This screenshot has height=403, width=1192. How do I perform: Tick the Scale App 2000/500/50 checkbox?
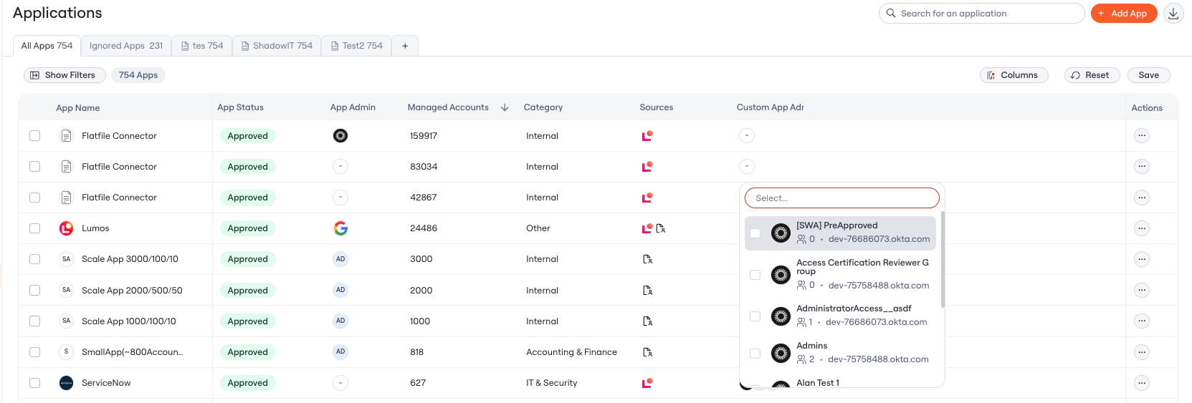(34, 290)
